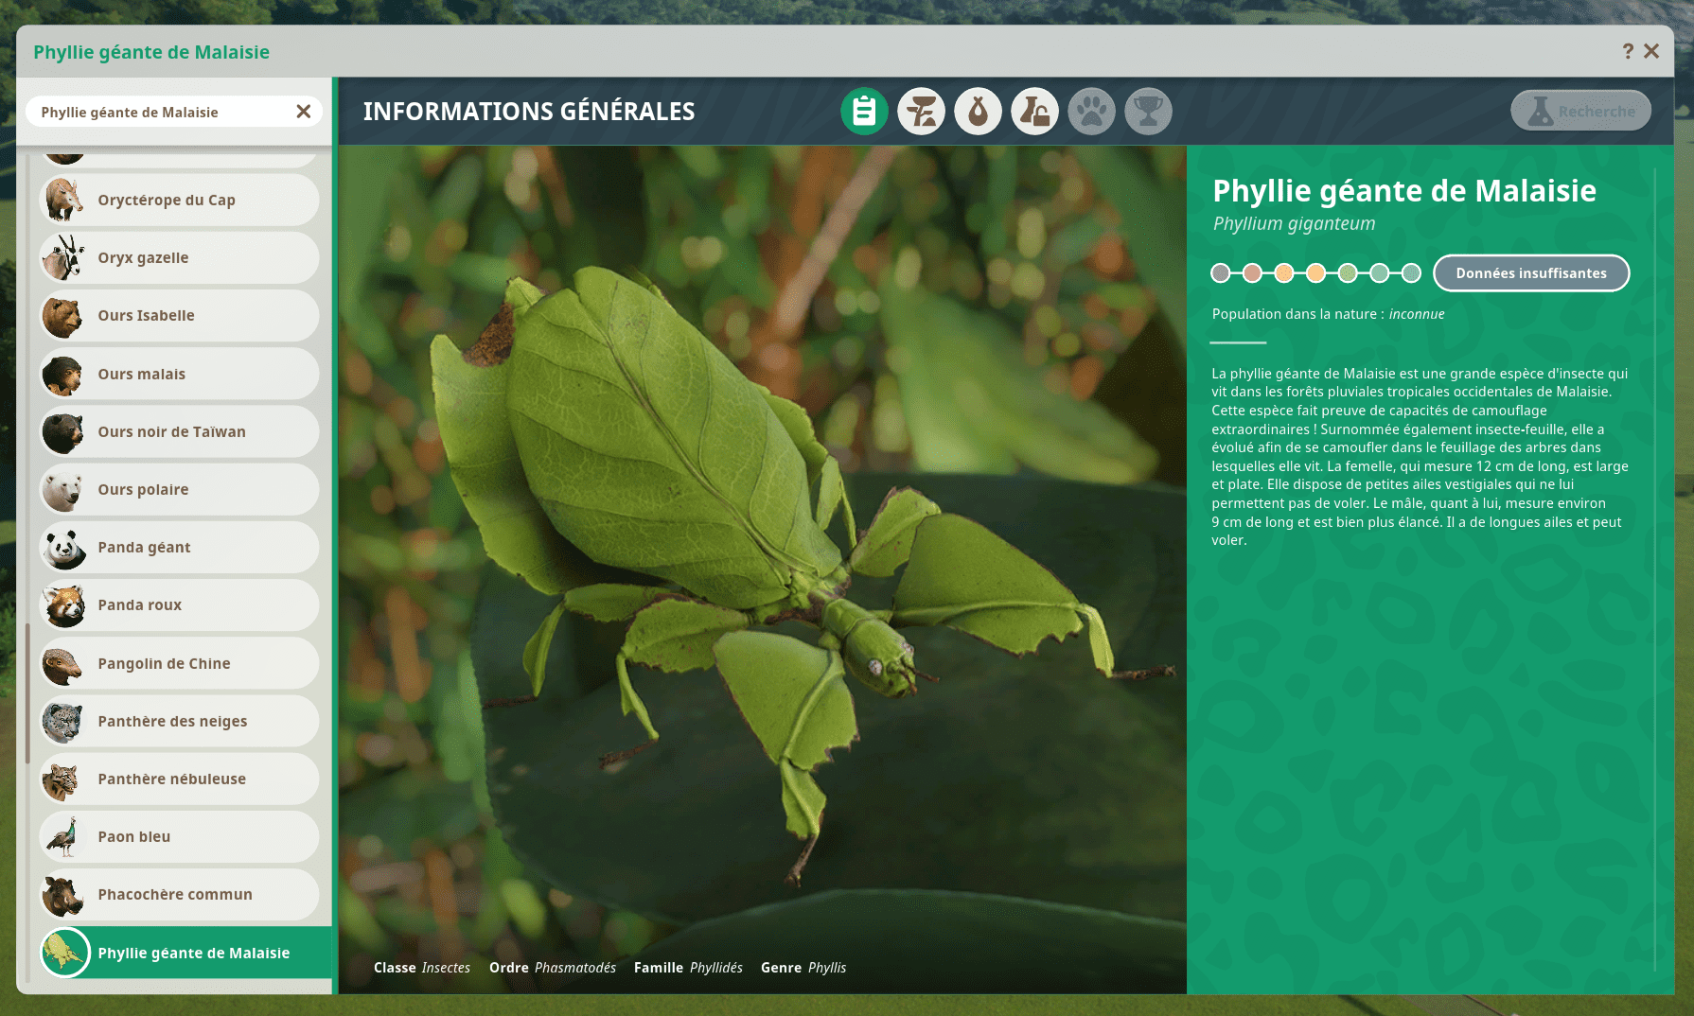
Task: Open the habitat tree tab icon
Action: click(x=921, y=112)
